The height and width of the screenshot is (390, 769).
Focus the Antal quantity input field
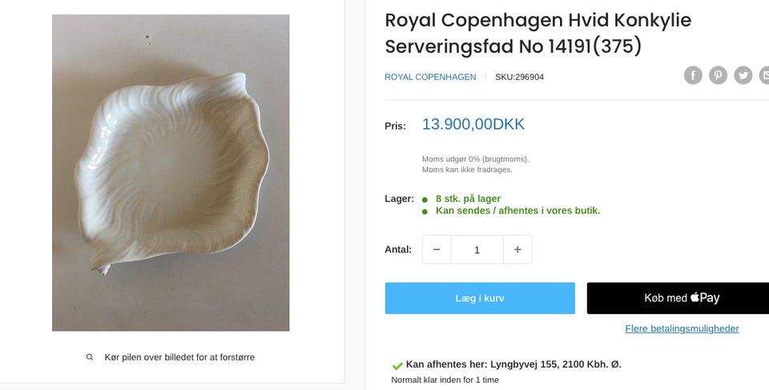point(477,250)
